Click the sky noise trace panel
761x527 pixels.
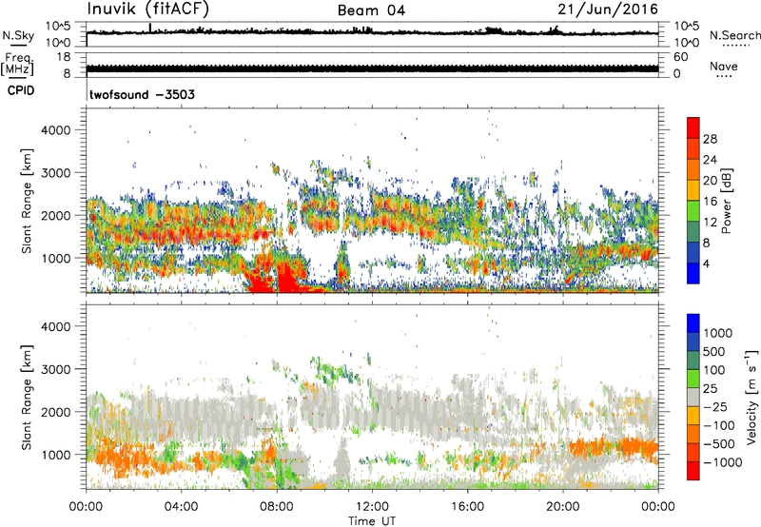click(x=372, y=34)
